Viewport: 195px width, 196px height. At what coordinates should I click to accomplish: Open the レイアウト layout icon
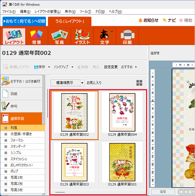14,36
